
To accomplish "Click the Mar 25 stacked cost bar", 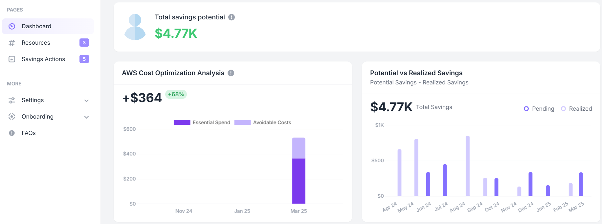I will click(299, 171).
